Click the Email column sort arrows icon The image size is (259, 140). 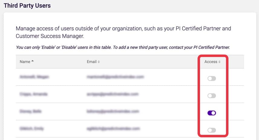point(99,62)
